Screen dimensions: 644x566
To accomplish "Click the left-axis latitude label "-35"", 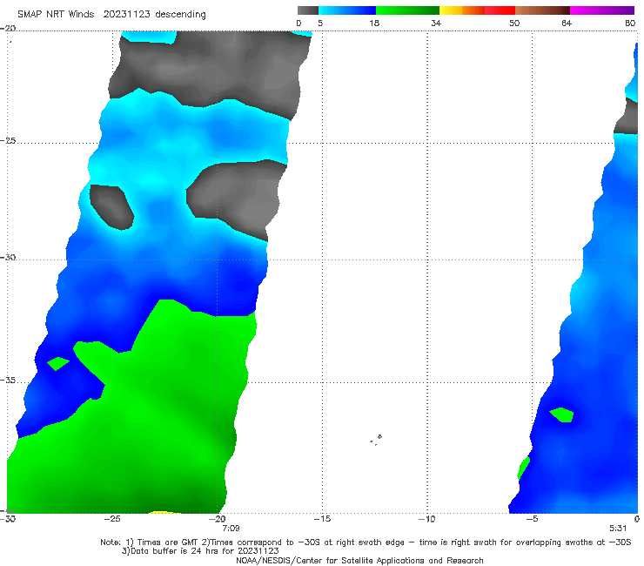I will (8, 381).
